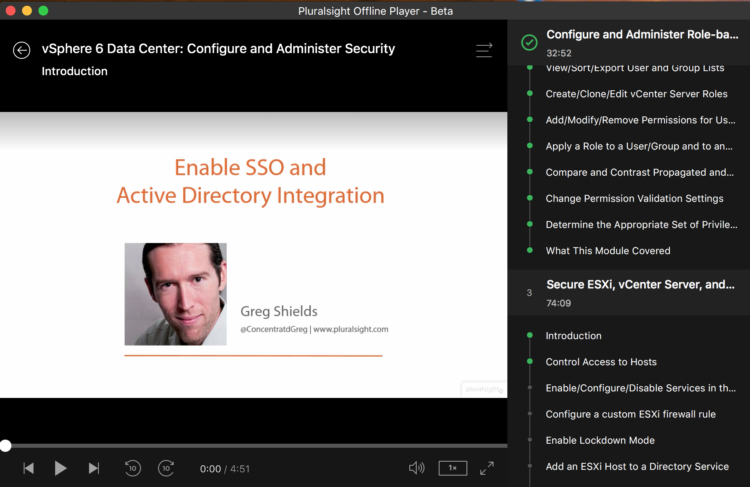The image size is (750, 487).
Task: Skip forward 10 seconds
Action: tap(166, 468)
